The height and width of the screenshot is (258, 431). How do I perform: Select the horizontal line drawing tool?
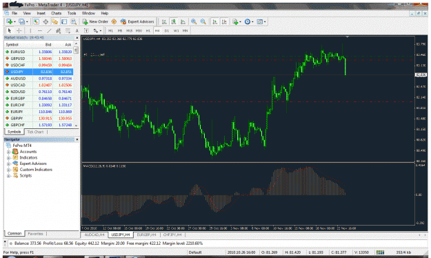pos(40,30)
